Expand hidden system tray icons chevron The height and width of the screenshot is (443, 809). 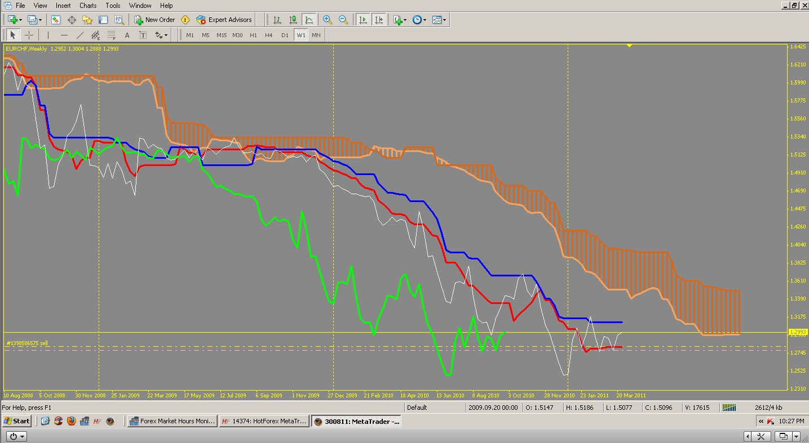click(x=761, y=421)
